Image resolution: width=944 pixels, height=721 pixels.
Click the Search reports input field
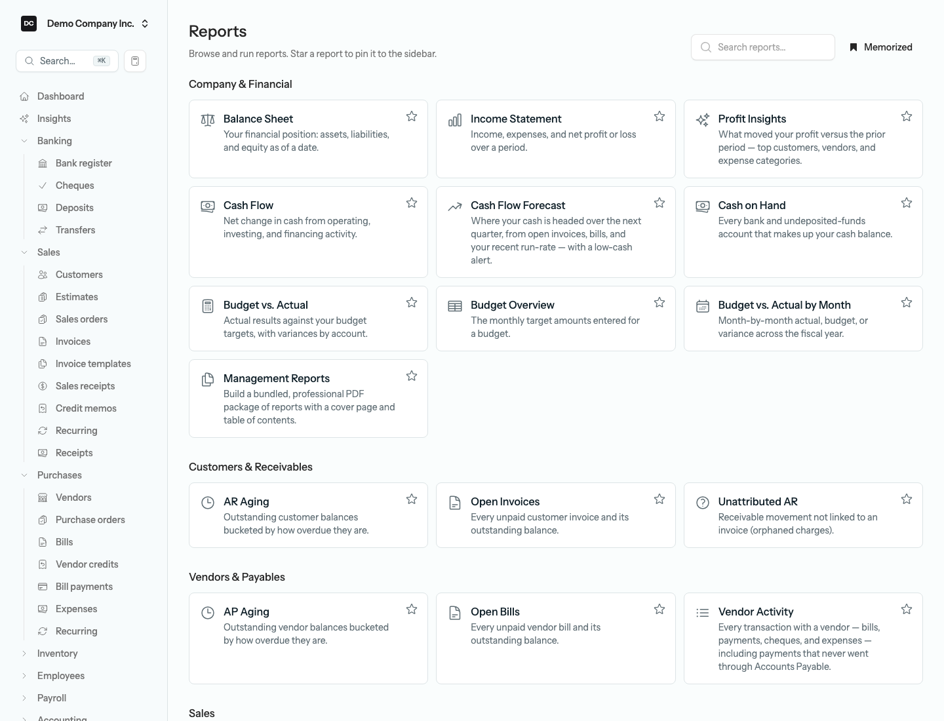(763, 47)
